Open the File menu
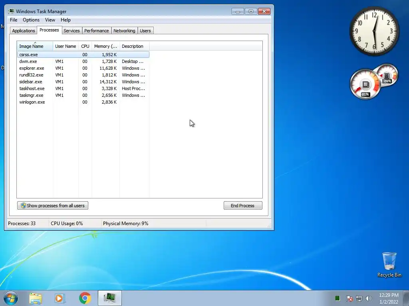The image size is (409, 306). pyautogui.click(x=14, y=20)
